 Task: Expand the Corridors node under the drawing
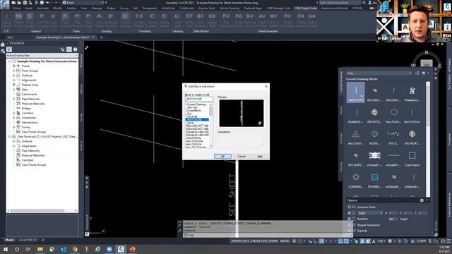[x=14, y=113]
